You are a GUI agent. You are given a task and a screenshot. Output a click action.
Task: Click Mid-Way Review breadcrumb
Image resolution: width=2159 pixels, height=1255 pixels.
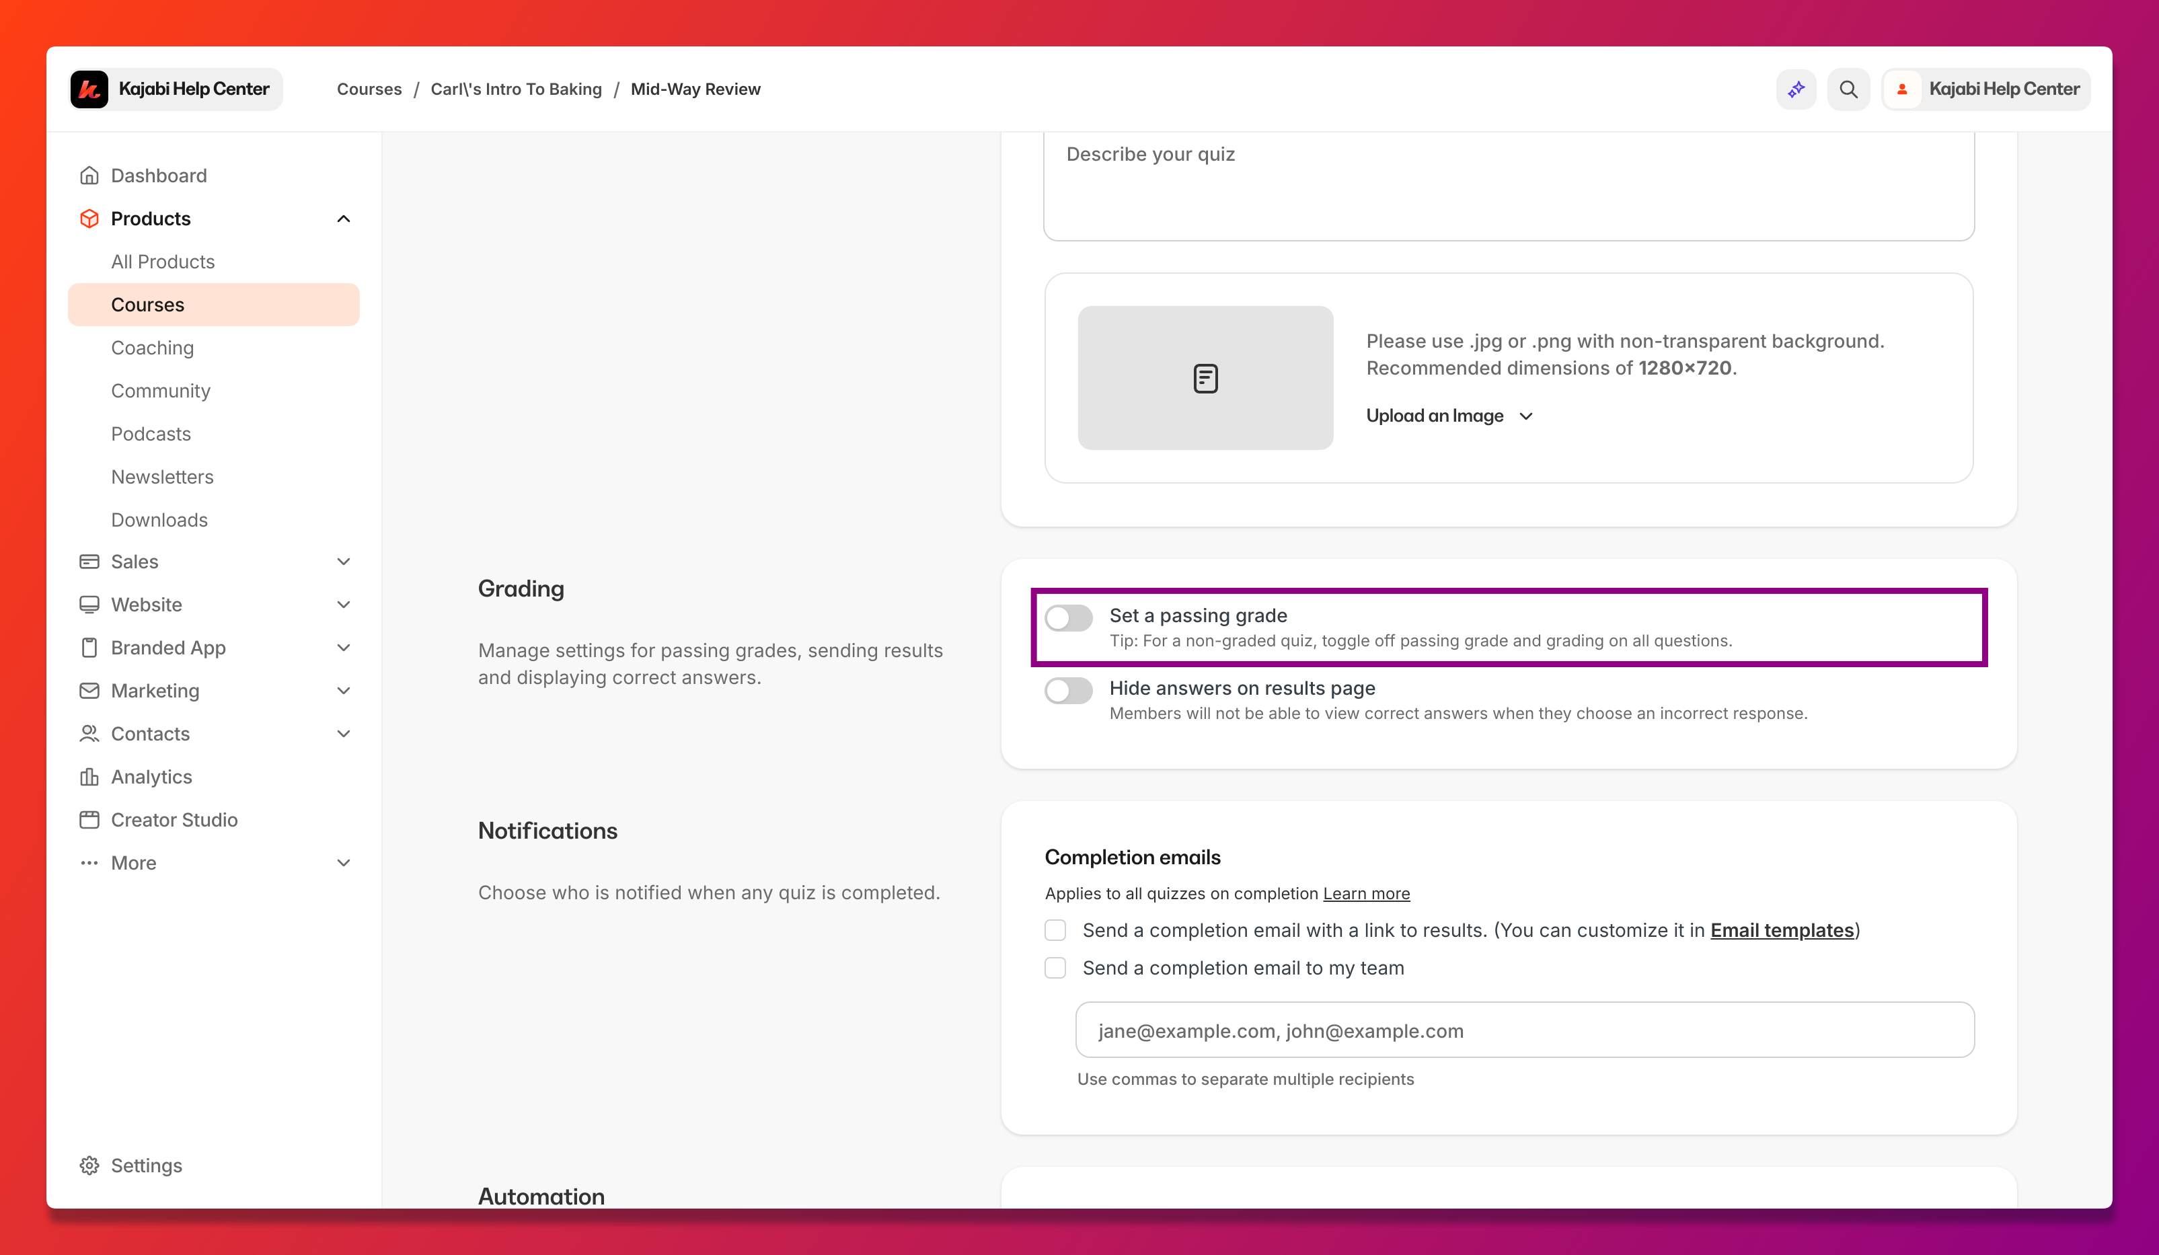(x=695, y=89)
